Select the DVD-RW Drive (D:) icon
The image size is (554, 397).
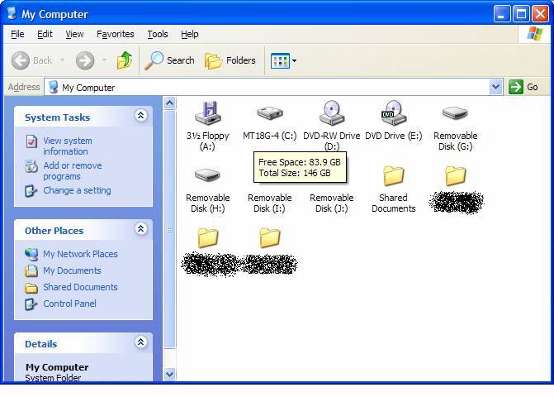332,112
